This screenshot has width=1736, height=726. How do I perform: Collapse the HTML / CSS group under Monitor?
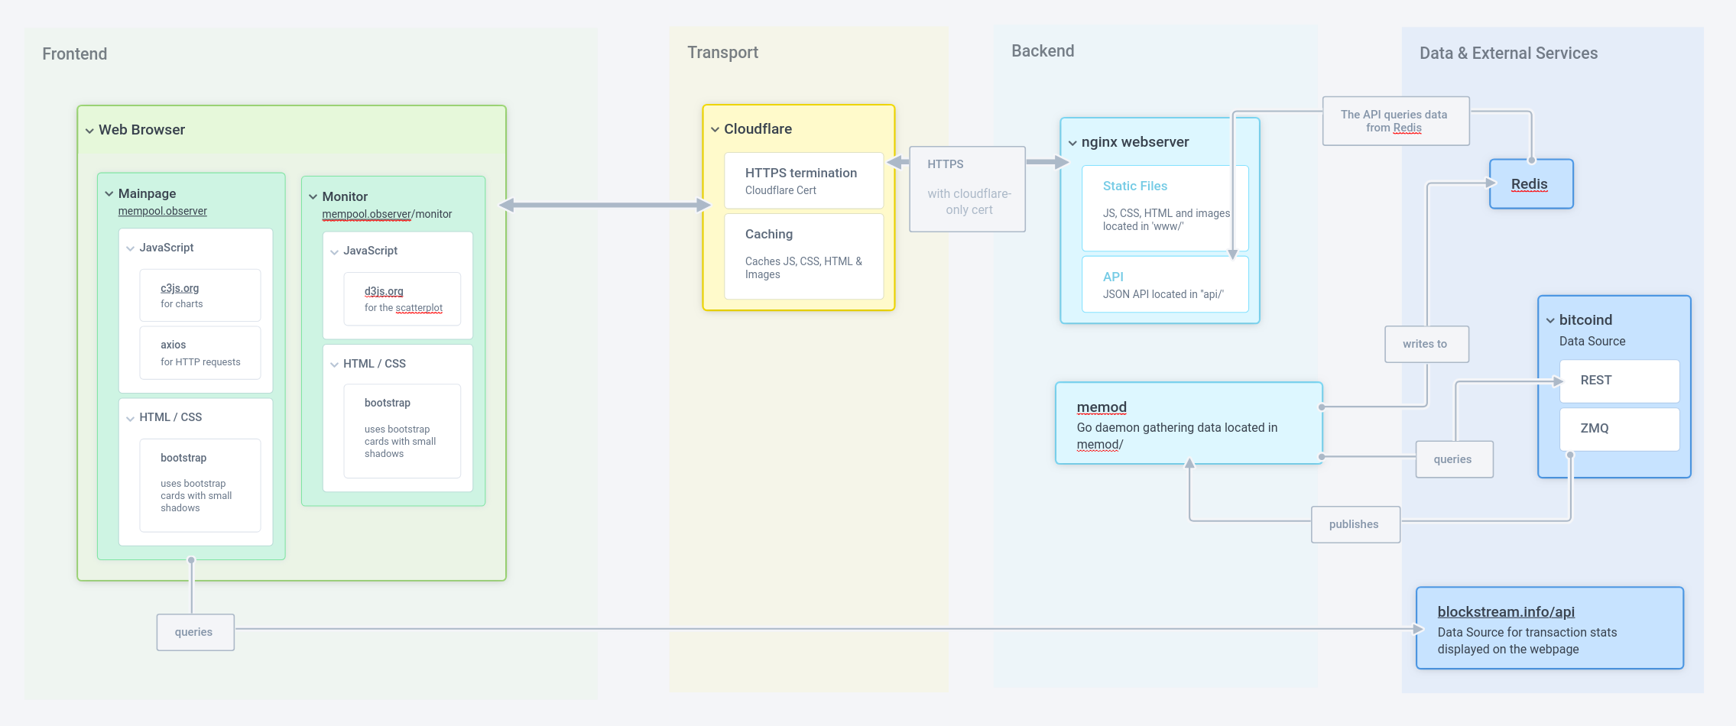coord(334,363)
